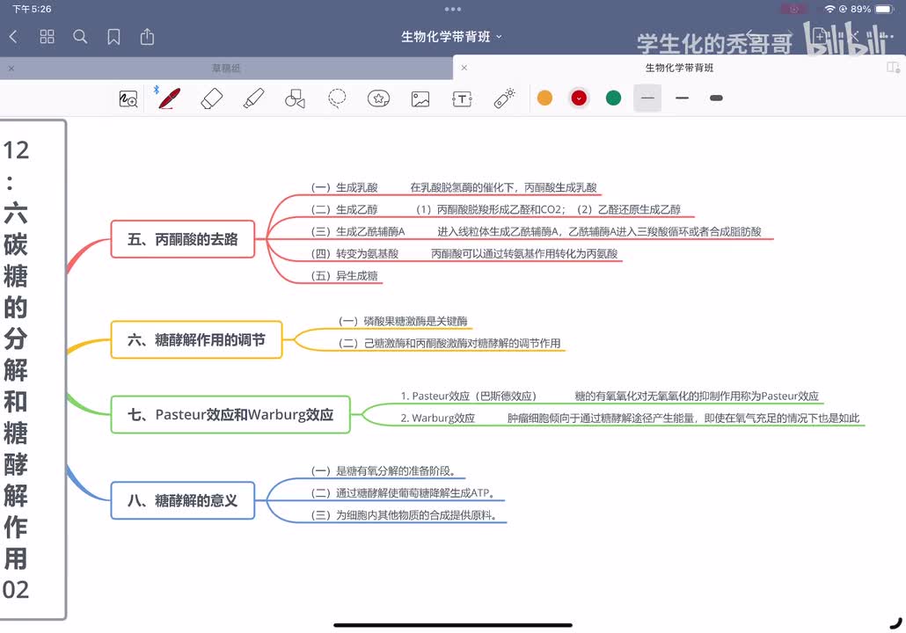
Task: Select the red pen tool
Action: point(169,98)
